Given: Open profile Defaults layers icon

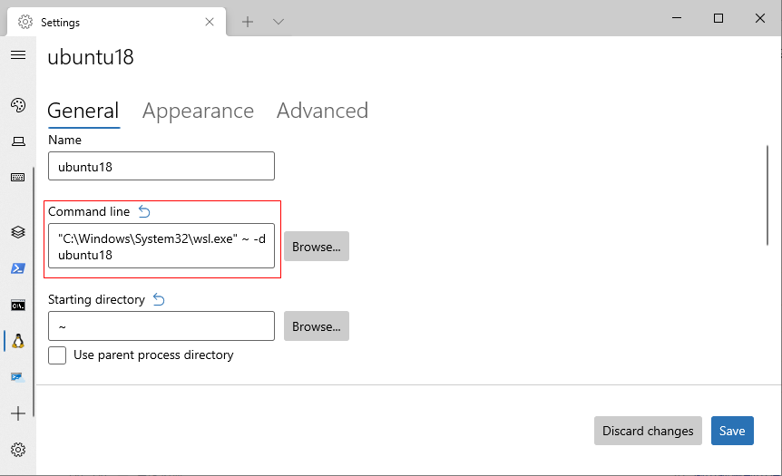Looking at the screenshot, I should pos(18,232).
